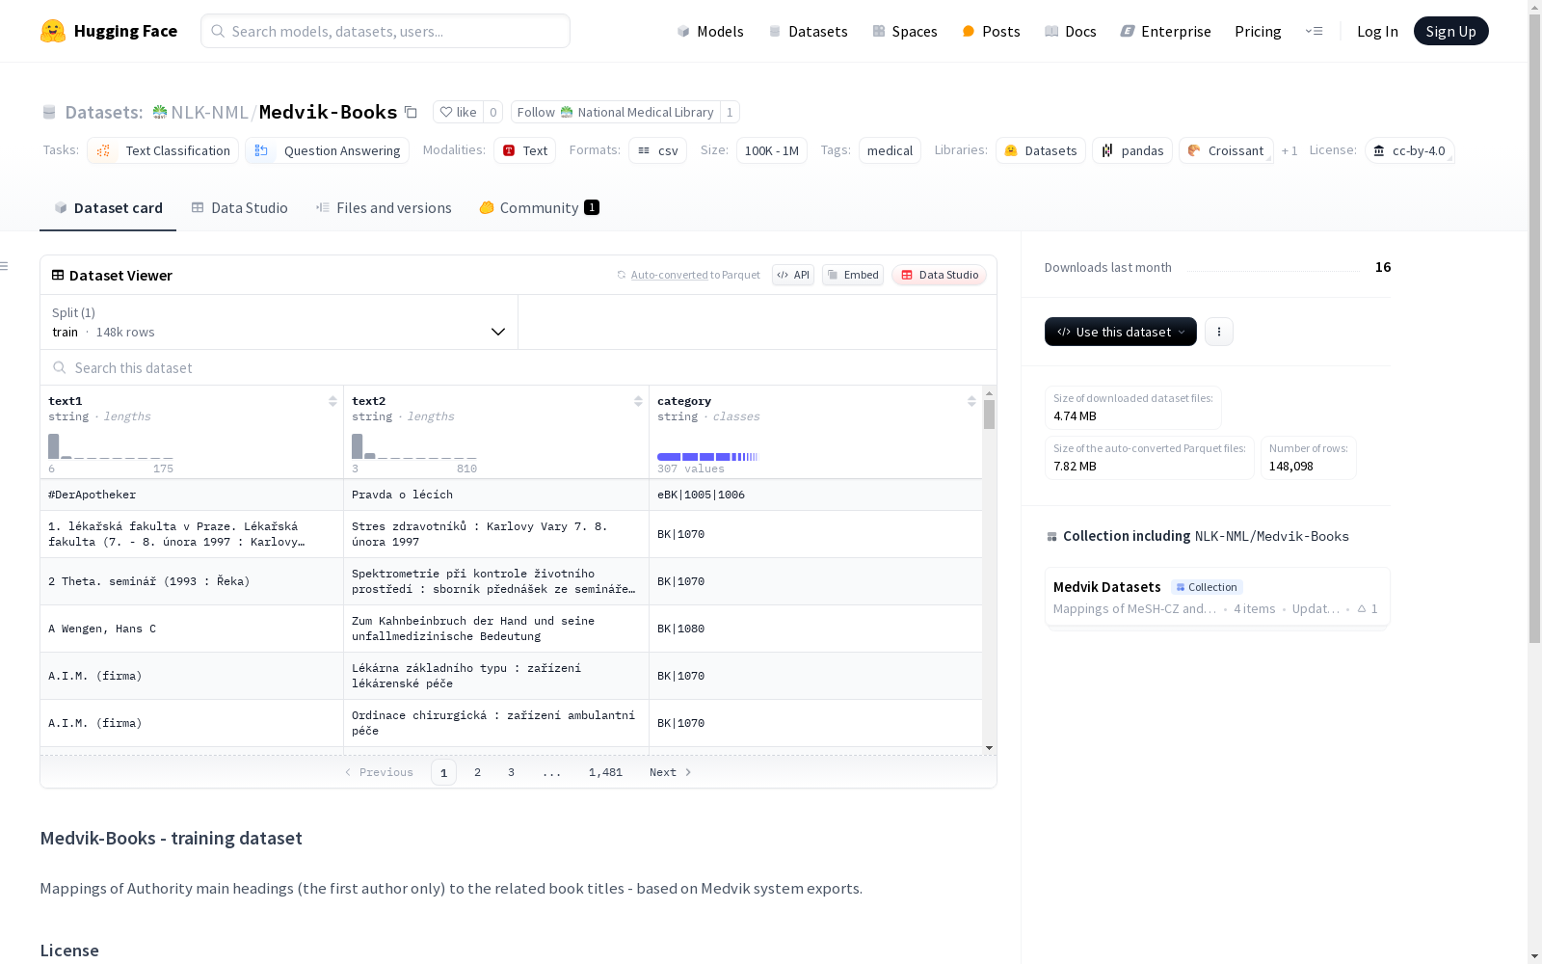Viewport: 1542px width, 964px height.
Task: Click the medical tag
Action: tap(890, 150)
